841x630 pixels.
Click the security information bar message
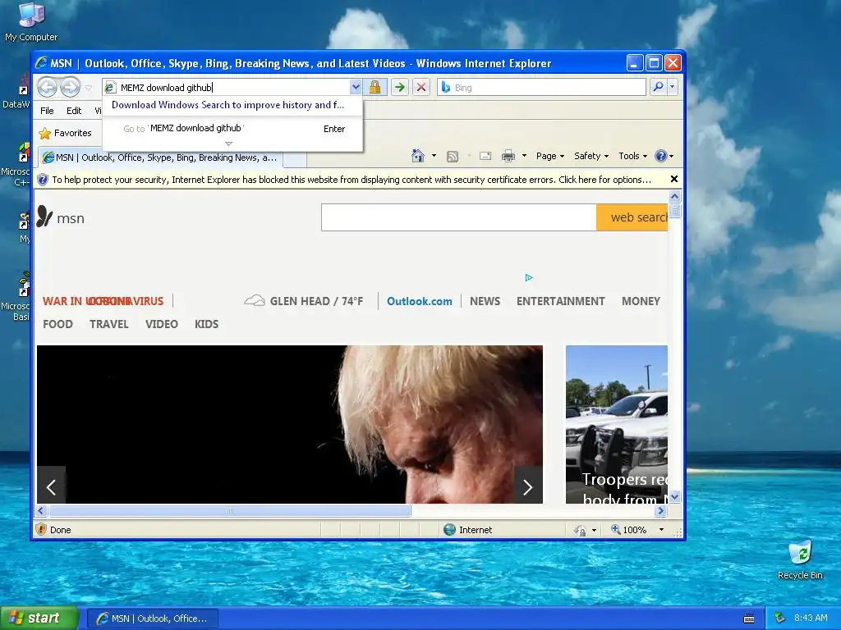(352, 180)
